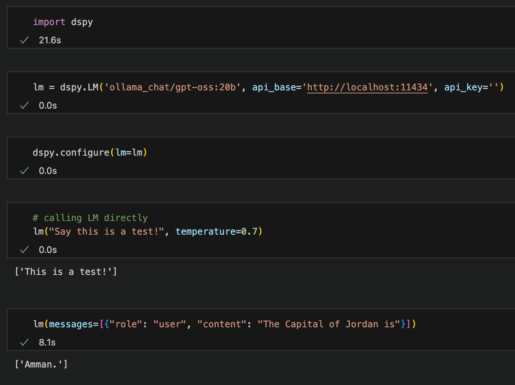Click the temperature=0.7 argument
The width and height of the screenshot is (515, 385).
pos(218,232)
